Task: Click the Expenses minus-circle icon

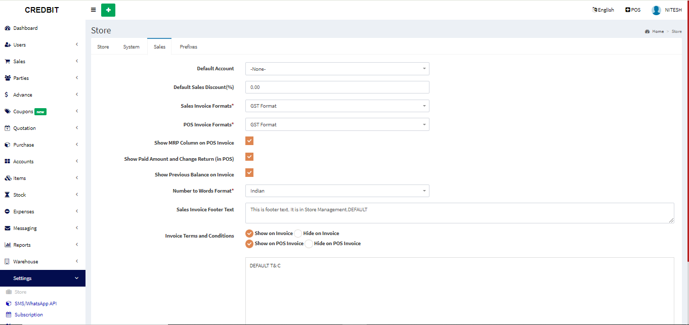Action: [x=8, y=212]
